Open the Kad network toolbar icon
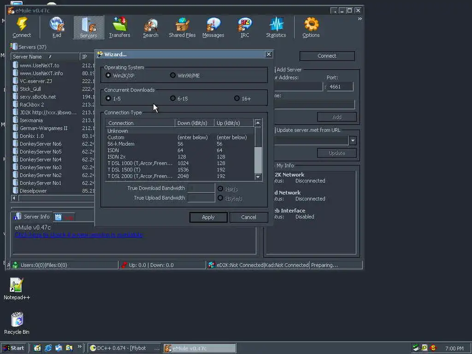The width and height of the screenshot is (472, 354). coord(57,24)
